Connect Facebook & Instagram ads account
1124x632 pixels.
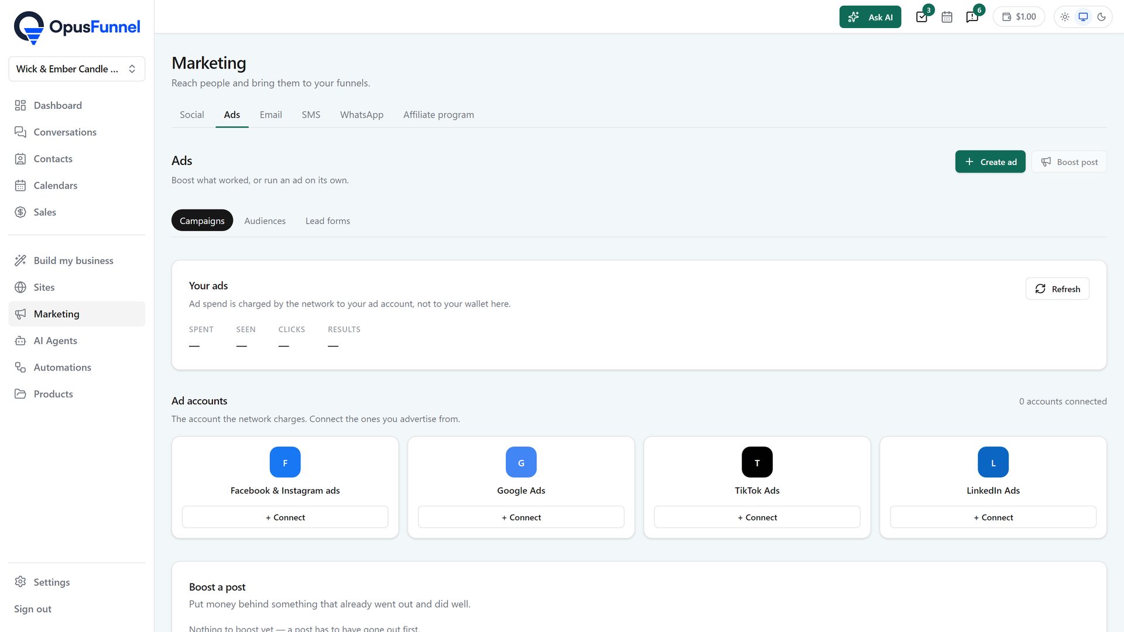tap(285, 517)
